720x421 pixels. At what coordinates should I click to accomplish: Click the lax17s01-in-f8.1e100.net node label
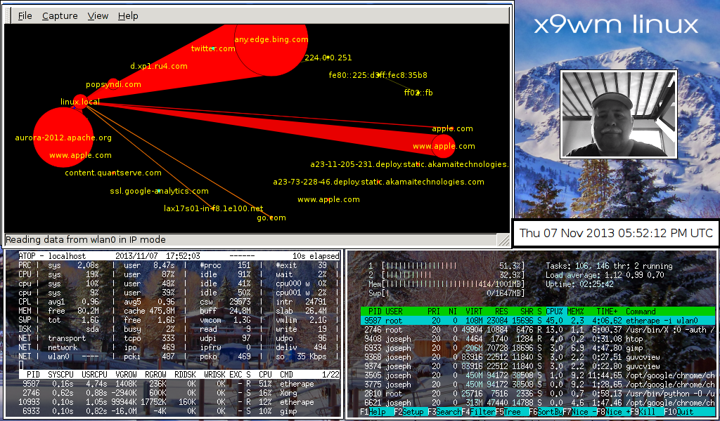214,208
